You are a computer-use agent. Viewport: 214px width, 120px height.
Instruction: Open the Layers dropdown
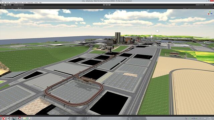[200, 5]
